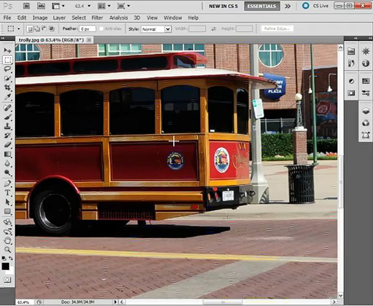
Task: Open the Adjustments panel icon in dock
Action: point(351,81)
